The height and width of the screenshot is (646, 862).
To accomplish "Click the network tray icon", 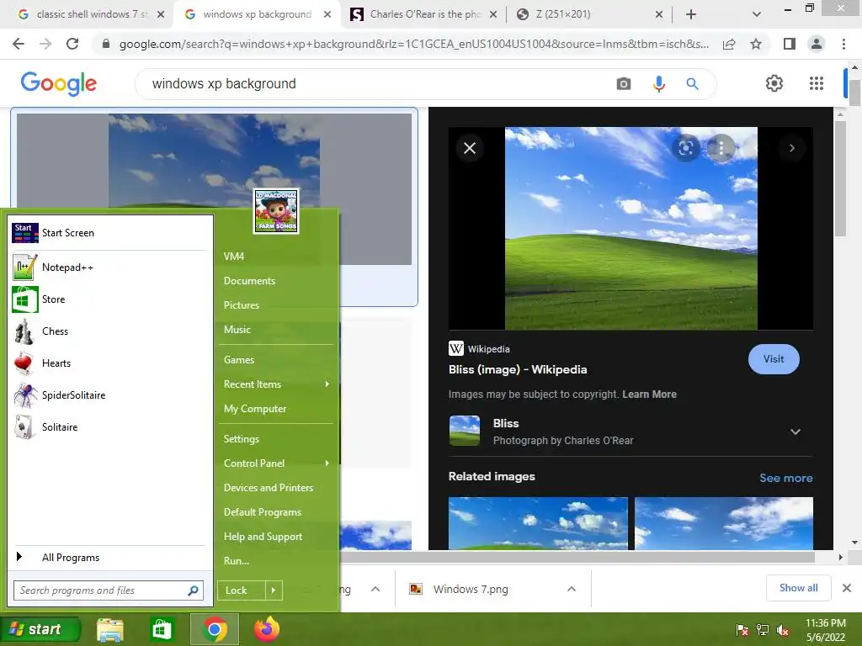I will click(x=763, y=630).
